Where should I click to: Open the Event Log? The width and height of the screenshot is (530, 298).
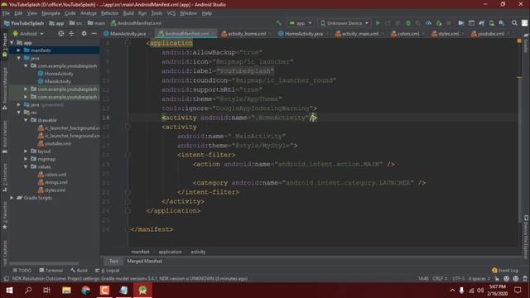tap(505, 271)
